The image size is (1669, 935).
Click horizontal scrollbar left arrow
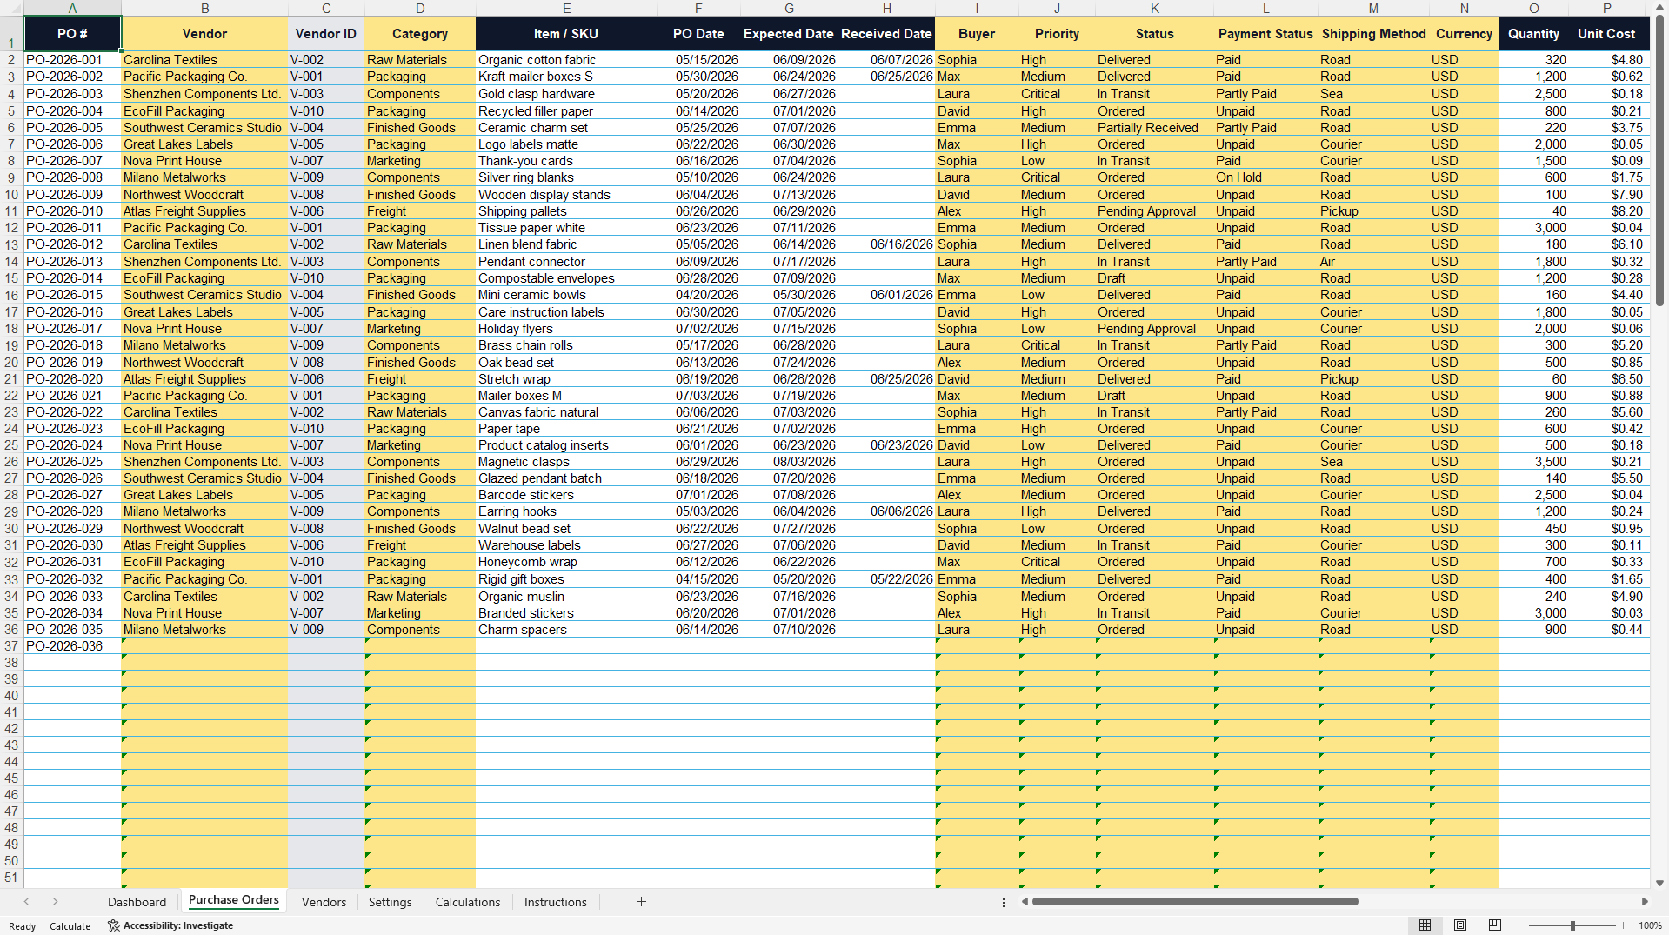(1025, 902)
